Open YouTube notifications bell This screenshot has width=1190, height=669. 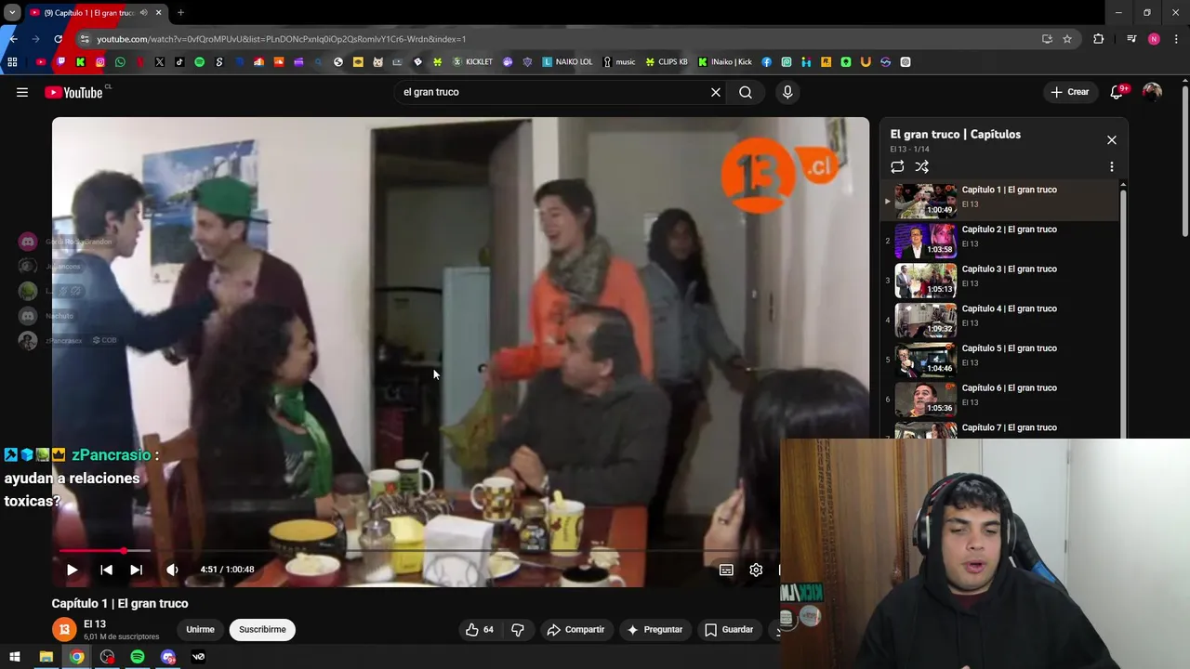pos(1117,92)
